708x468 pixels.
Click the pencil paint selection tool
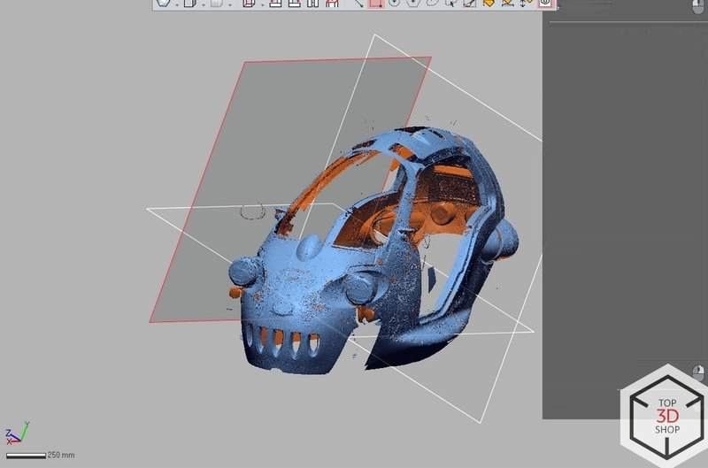pos(470,3)
